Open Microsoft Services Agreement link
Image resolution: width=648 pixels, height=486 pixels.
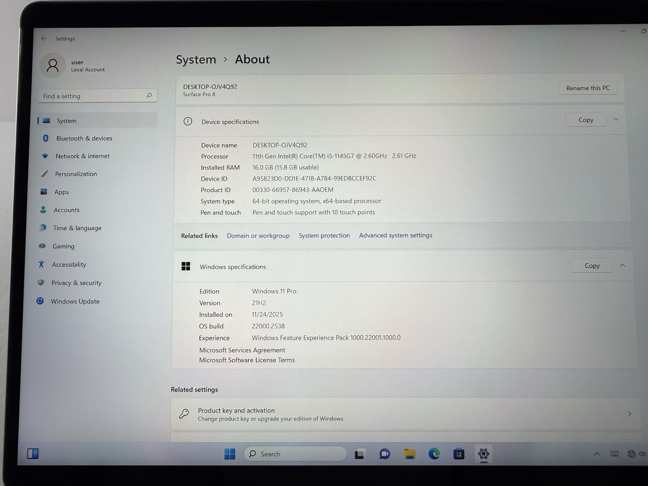point(242,350)
